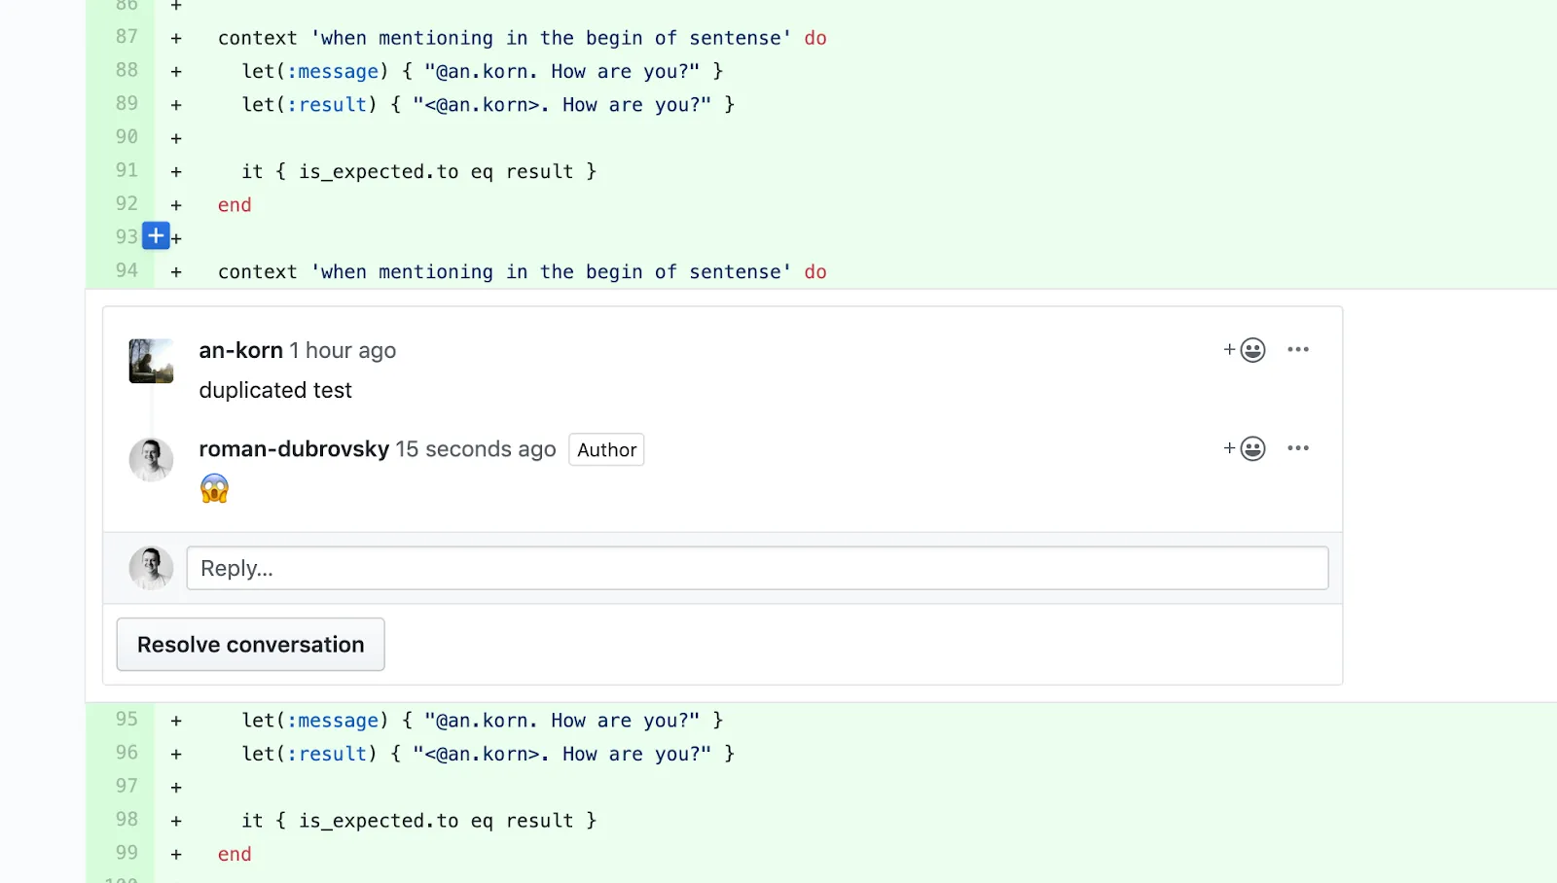The width and height of the screenshot is (1557, 883).
Task: Open the options menu on an-korn's comment
Action: click(1298, 349)
